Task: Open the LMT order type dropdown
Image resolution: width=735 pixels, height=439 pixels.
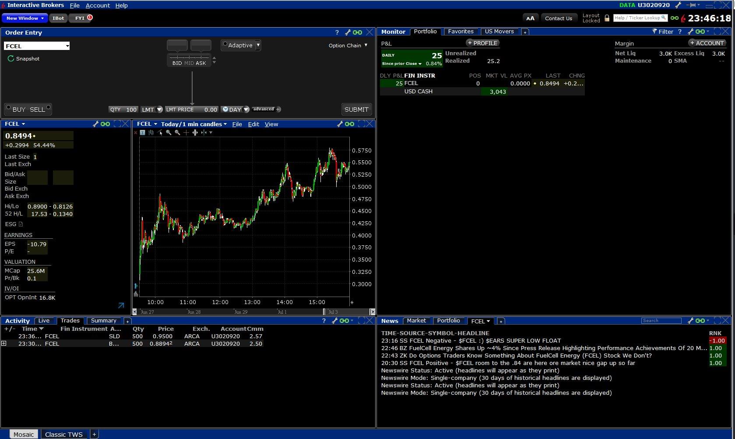Action: pyautogui.click(x=159, y=110)
